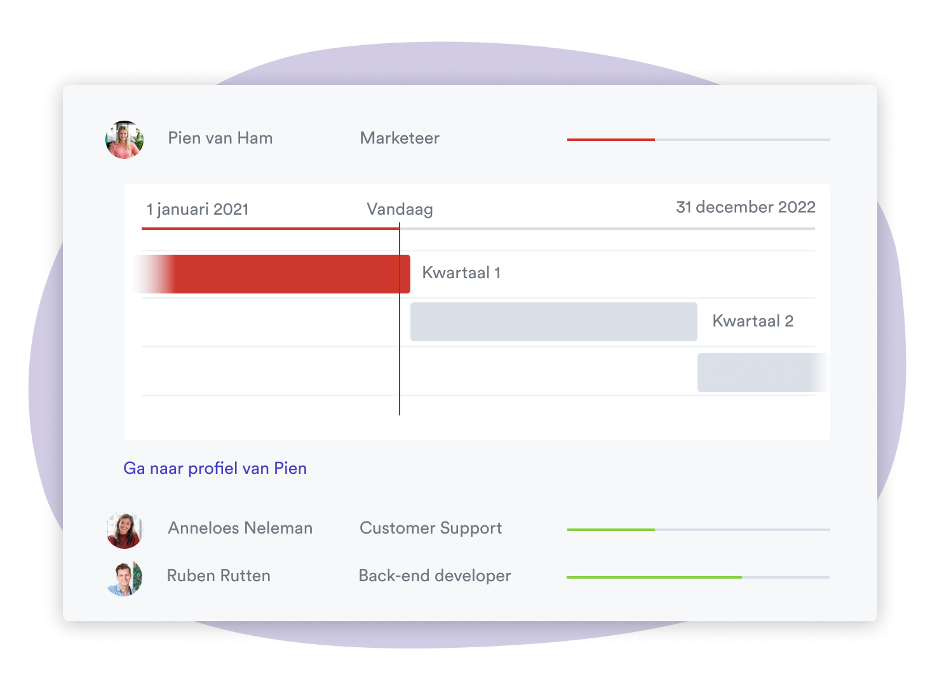This screenshot has height=686, width=930.
Task: Select the grey Kwartaal 2 bar
Action: tap(554, 321)
